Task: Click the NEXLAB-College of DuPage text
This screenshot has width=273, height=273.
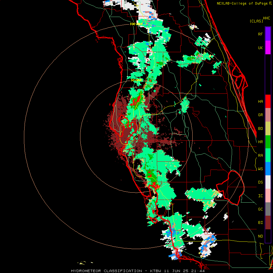Action: click(243, 3)
